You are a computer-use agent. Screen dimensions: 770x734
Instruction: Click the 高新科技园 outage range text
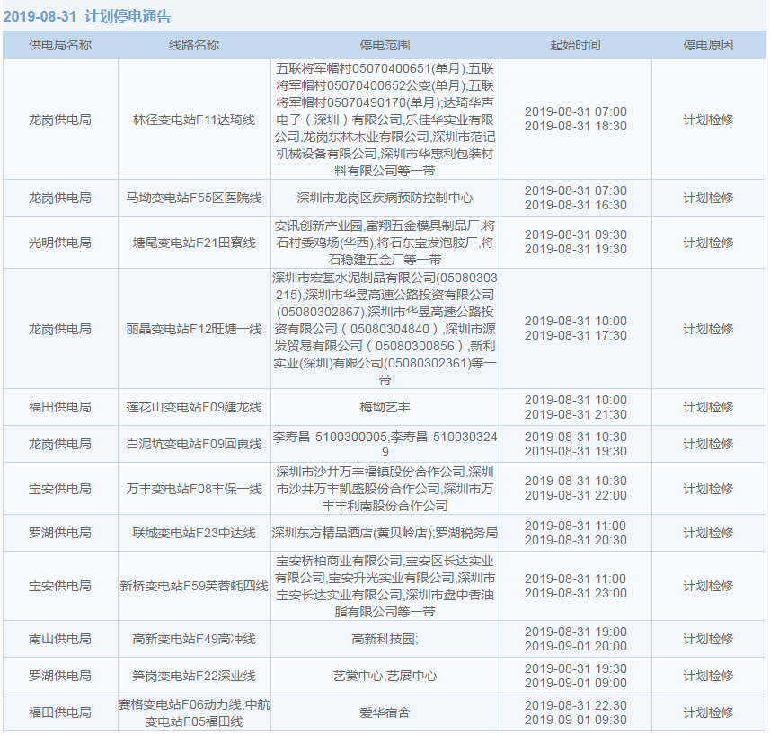(385, 639)
